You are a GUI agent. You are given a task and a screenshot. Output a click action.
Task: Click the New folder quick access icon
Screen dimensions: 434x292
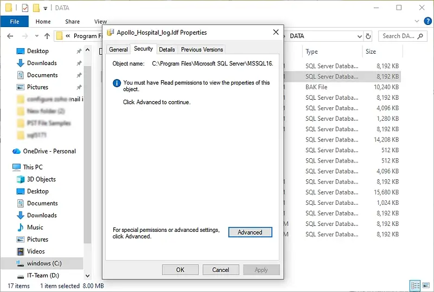click(x=36, y=8)
